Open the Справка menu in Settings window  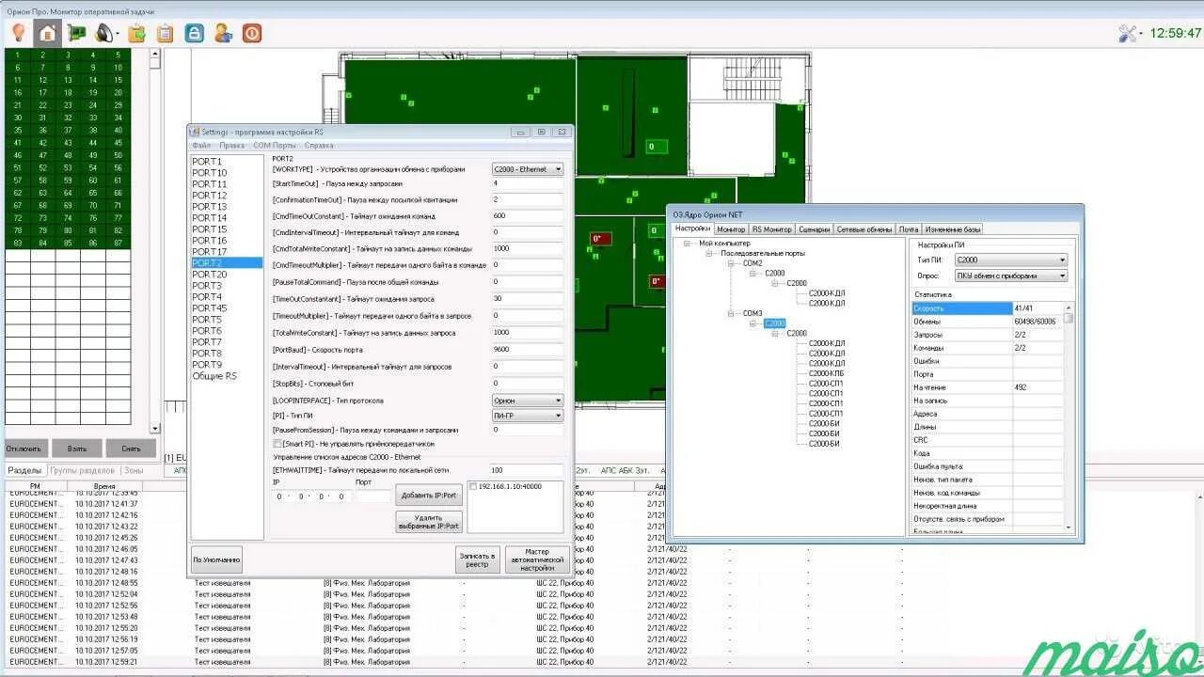pos(319,146)
